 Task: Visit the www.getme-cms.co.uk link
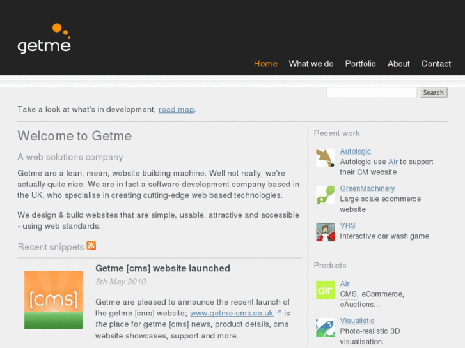click(232, 314)
